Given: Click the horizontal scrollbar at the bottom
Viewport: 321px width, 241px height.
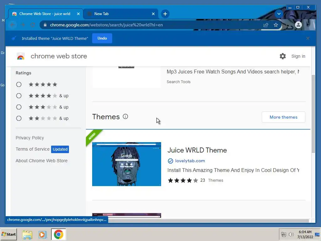Looking at the screenshot, I should pos(208,221).
